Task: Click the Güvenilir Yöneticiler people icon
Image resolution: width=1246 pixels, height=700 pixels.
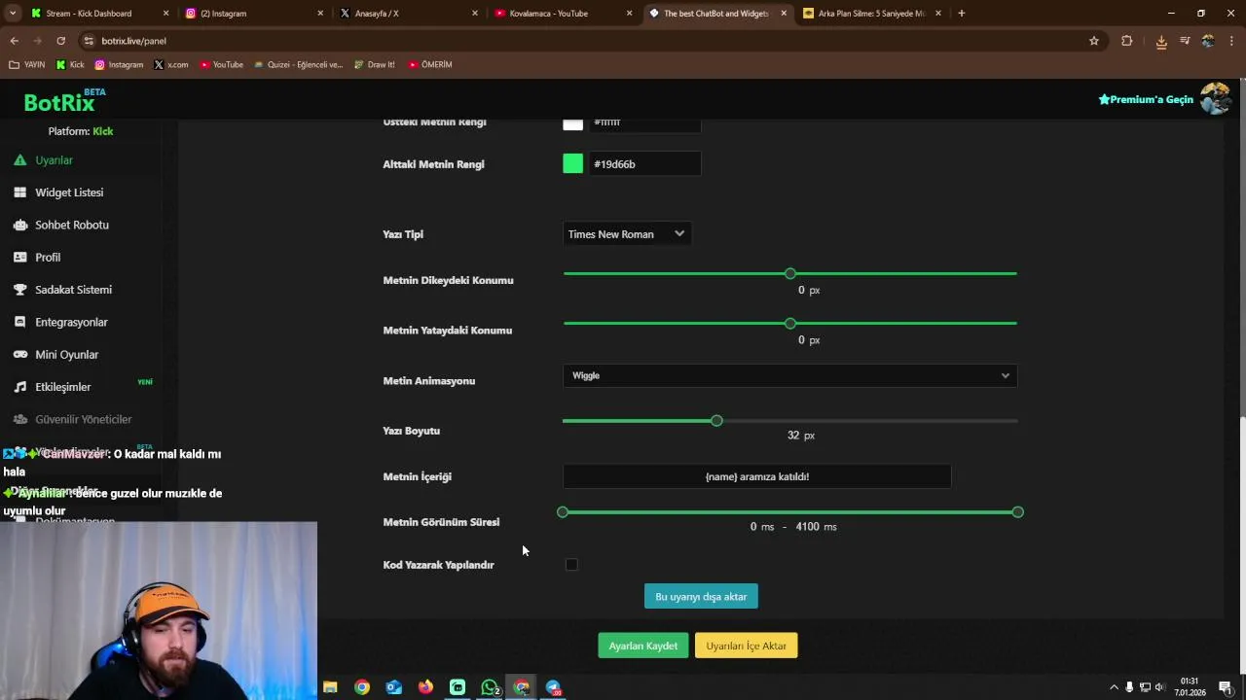Action: coord(19,419)
